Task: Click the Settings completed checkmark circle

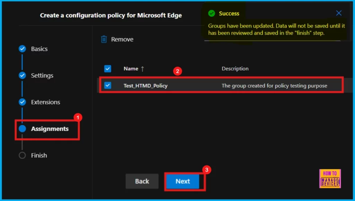Action: tap(22, 75)
